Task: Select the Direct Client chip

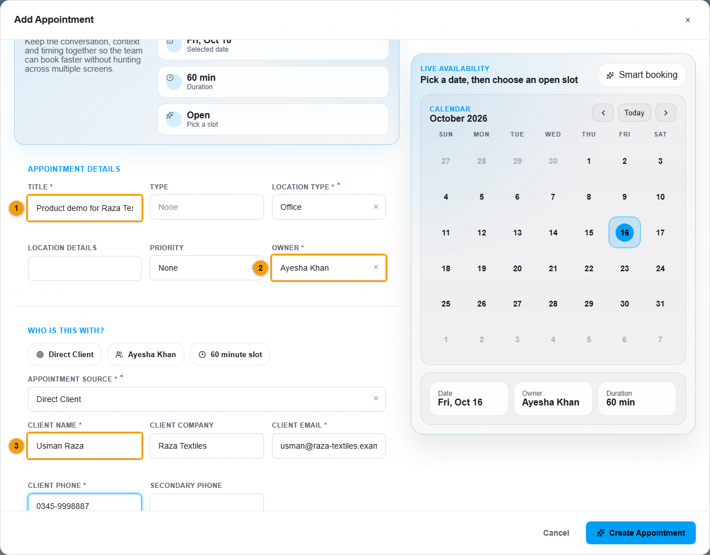Action: (x=65, y=354)
